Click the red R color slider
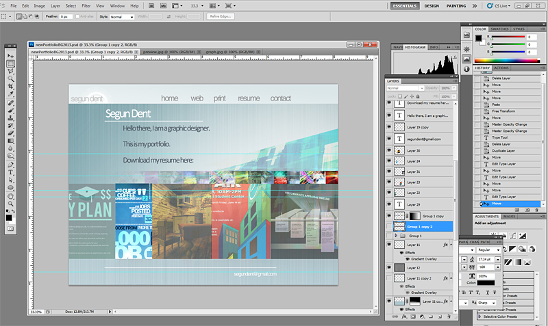Viewport: 548px width, 326px height. (x=508, y=37)
